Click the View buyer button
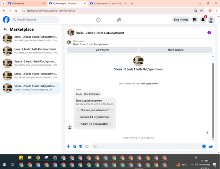This screenshot has height=169, width=220. (x=102, y=50)
